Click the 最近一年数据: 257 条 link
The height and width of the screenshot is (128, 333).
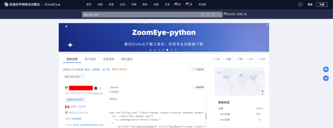97,69
